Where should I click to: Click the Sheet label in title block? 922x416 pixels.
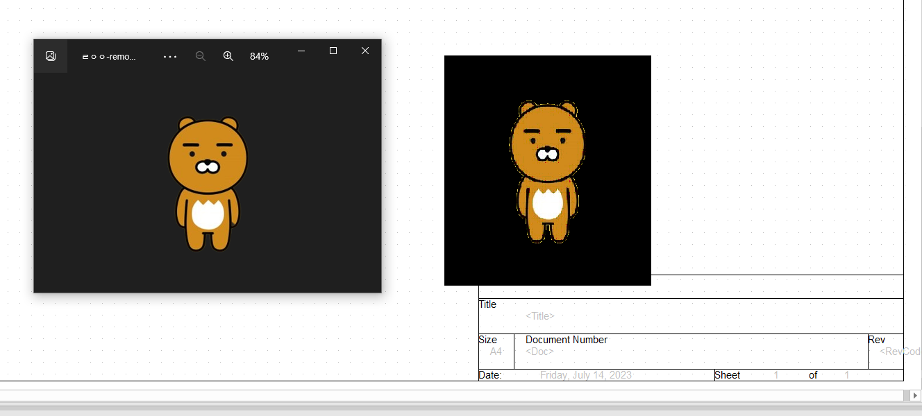(728, 375)
